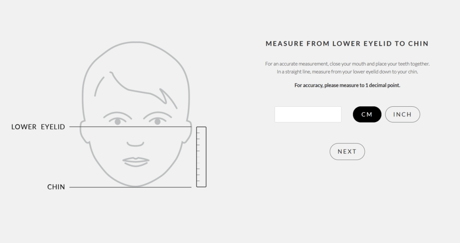This screenshot has width=460, height=243.
Task: Click the CHIN label
Action: [x=56, y=187]
